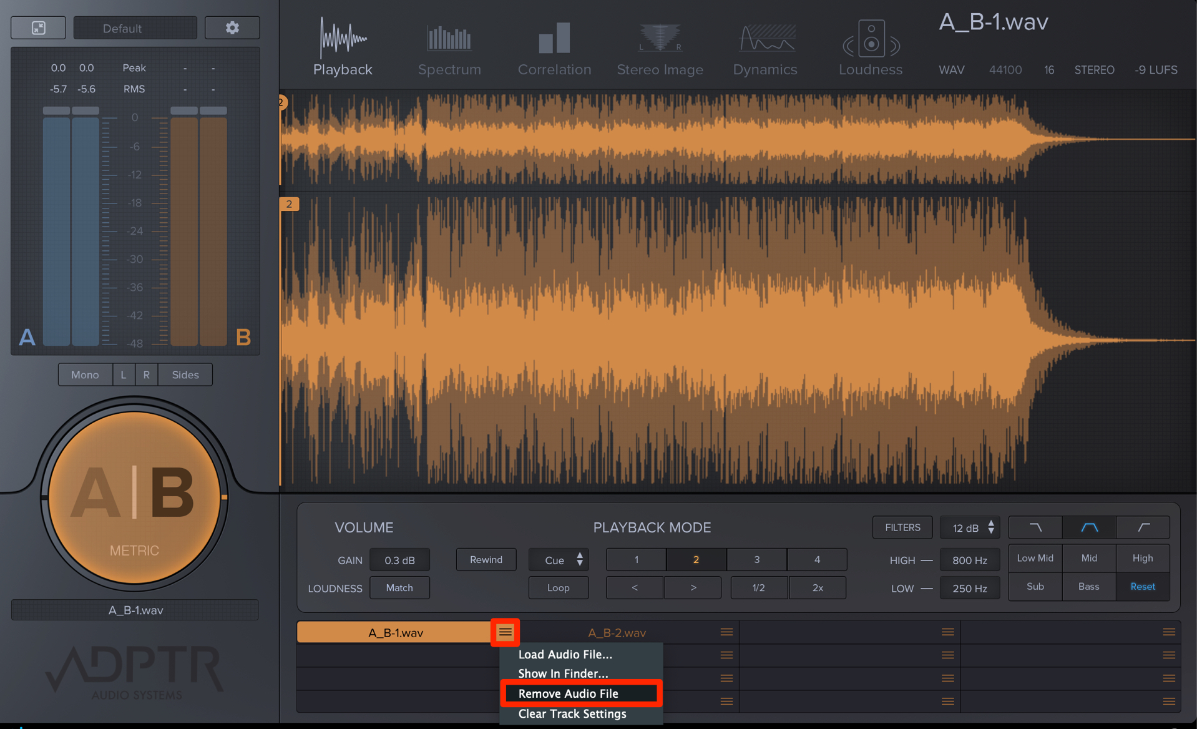Toggle Sides monitoring
This screenshot has width=1197, height=729.
pos(185,374)
